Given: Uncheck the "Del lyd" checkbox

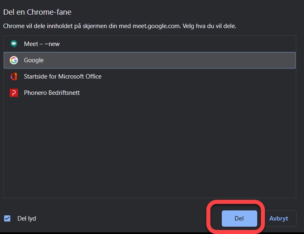Looking at the screenshot, I should point(7,219).
